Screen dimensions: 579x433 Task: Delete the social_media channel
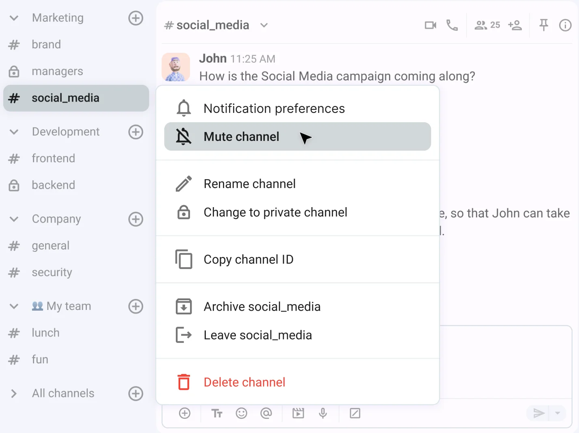click(244, 382)
